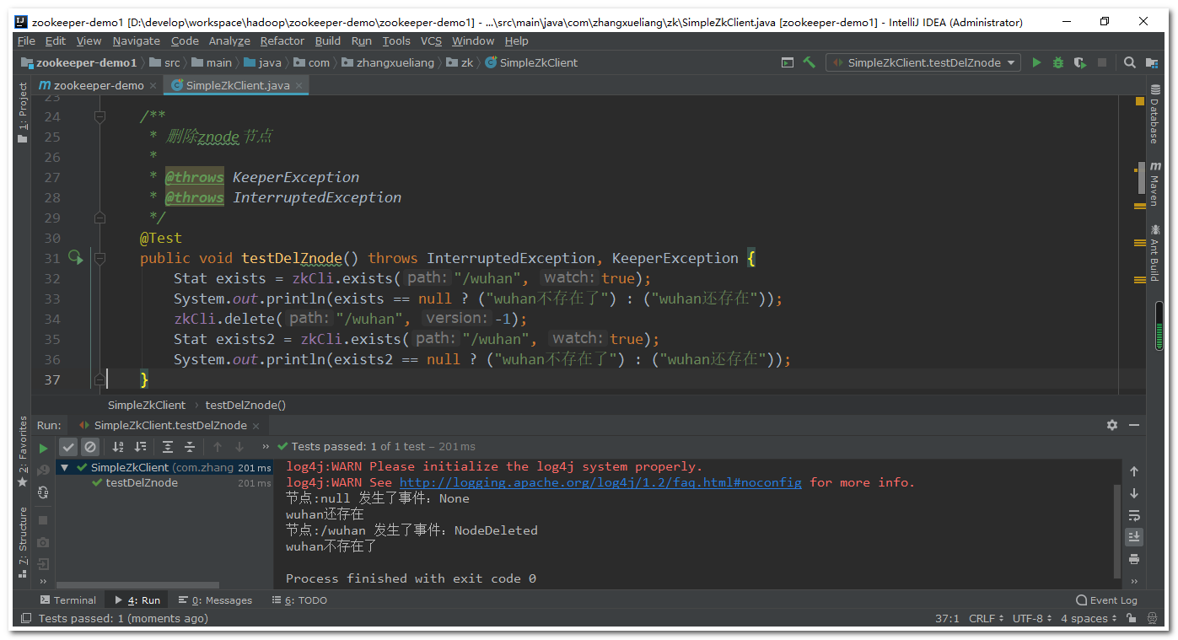Toggle scroll to end of console
The width and height of the screenshot is (1178, 640).
point(1134,537)
